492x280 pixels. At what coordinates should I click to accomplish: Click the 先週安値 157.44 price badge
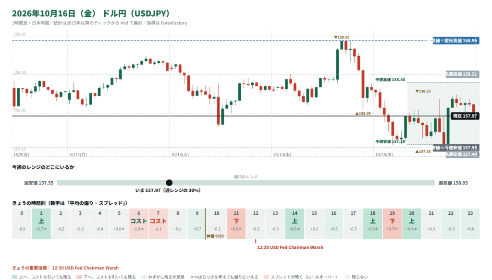[462, 154]
